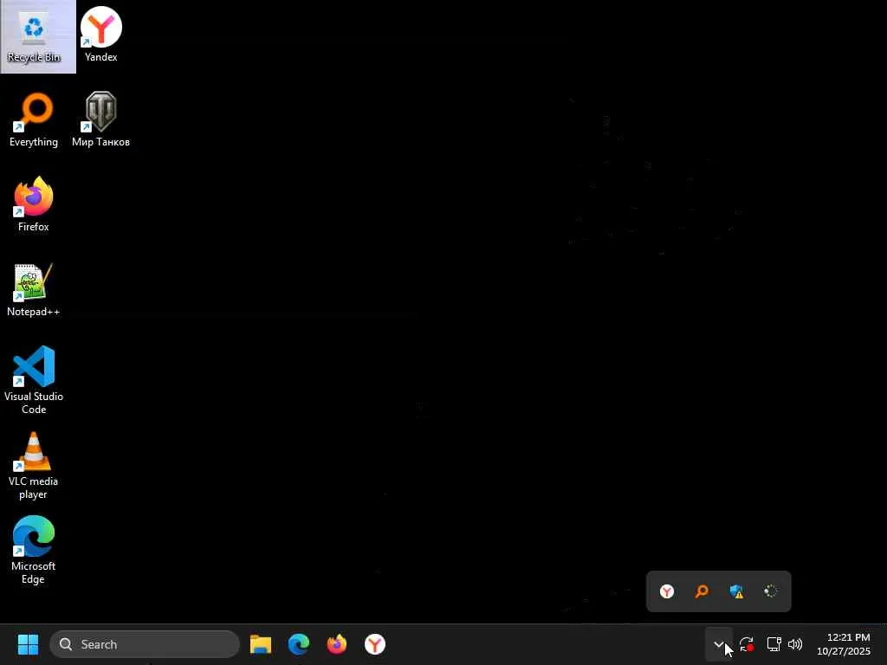This screenshot has height=665, width=887.
Task: Launch Yandex Browser from the taskbar
Action: coord(374,644)
